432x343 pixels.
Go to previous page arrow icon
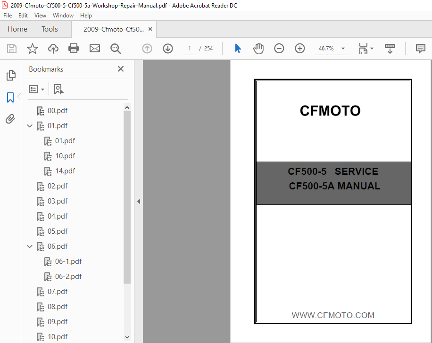[x=147, y=49]
